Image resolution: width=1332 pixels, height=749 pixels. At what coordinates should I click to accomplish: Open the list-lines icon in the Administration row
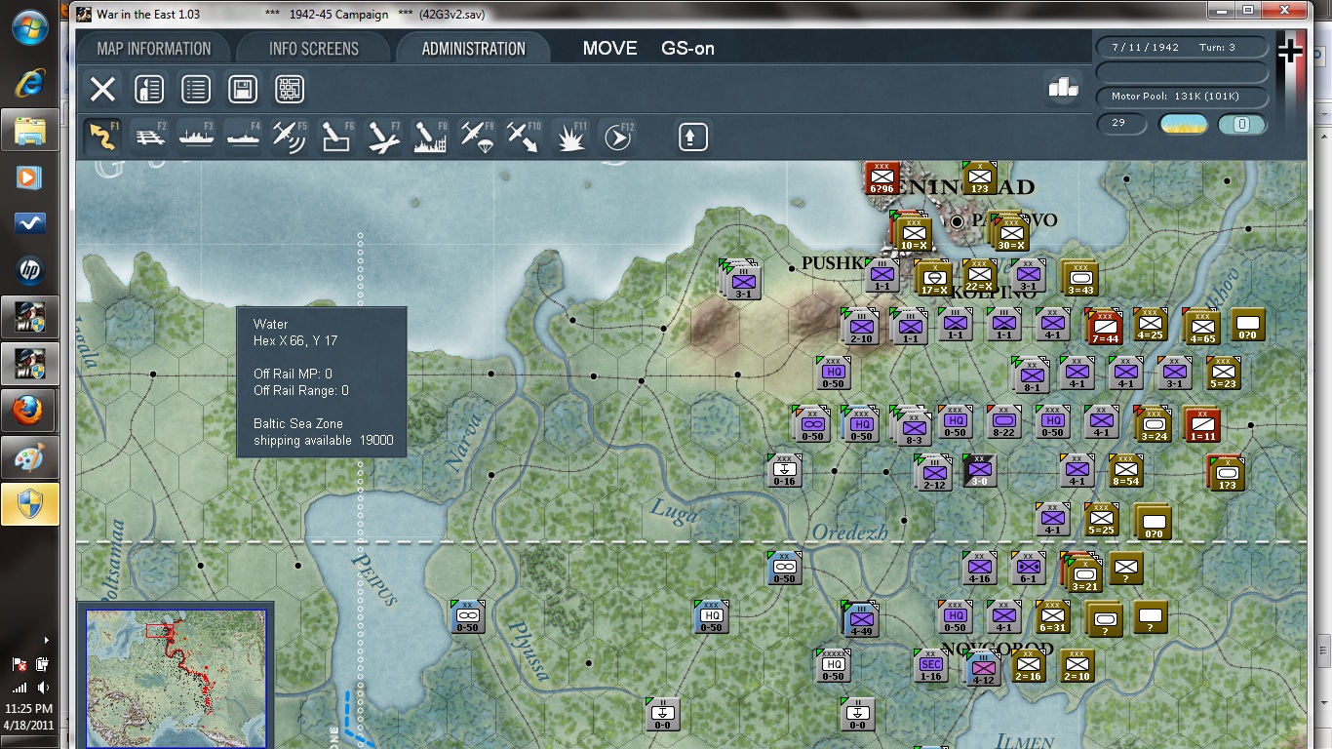[196, 90]
